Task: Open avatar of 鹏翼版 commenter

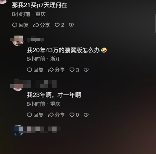Action: pos(18,41)
